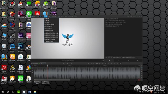Select 导入SRT字幕 menu entry
Image resolution: width=168 pixels, height=94 pixels.
click(48, 27)
